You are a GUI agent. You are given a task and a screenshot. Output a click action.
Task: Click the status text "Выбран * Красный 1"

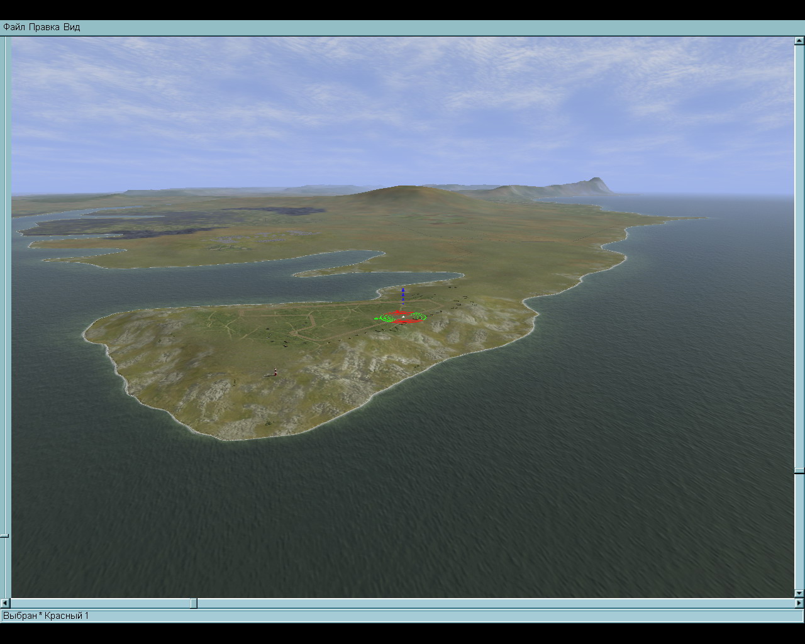pyautogui.click(x=46, y=616)
